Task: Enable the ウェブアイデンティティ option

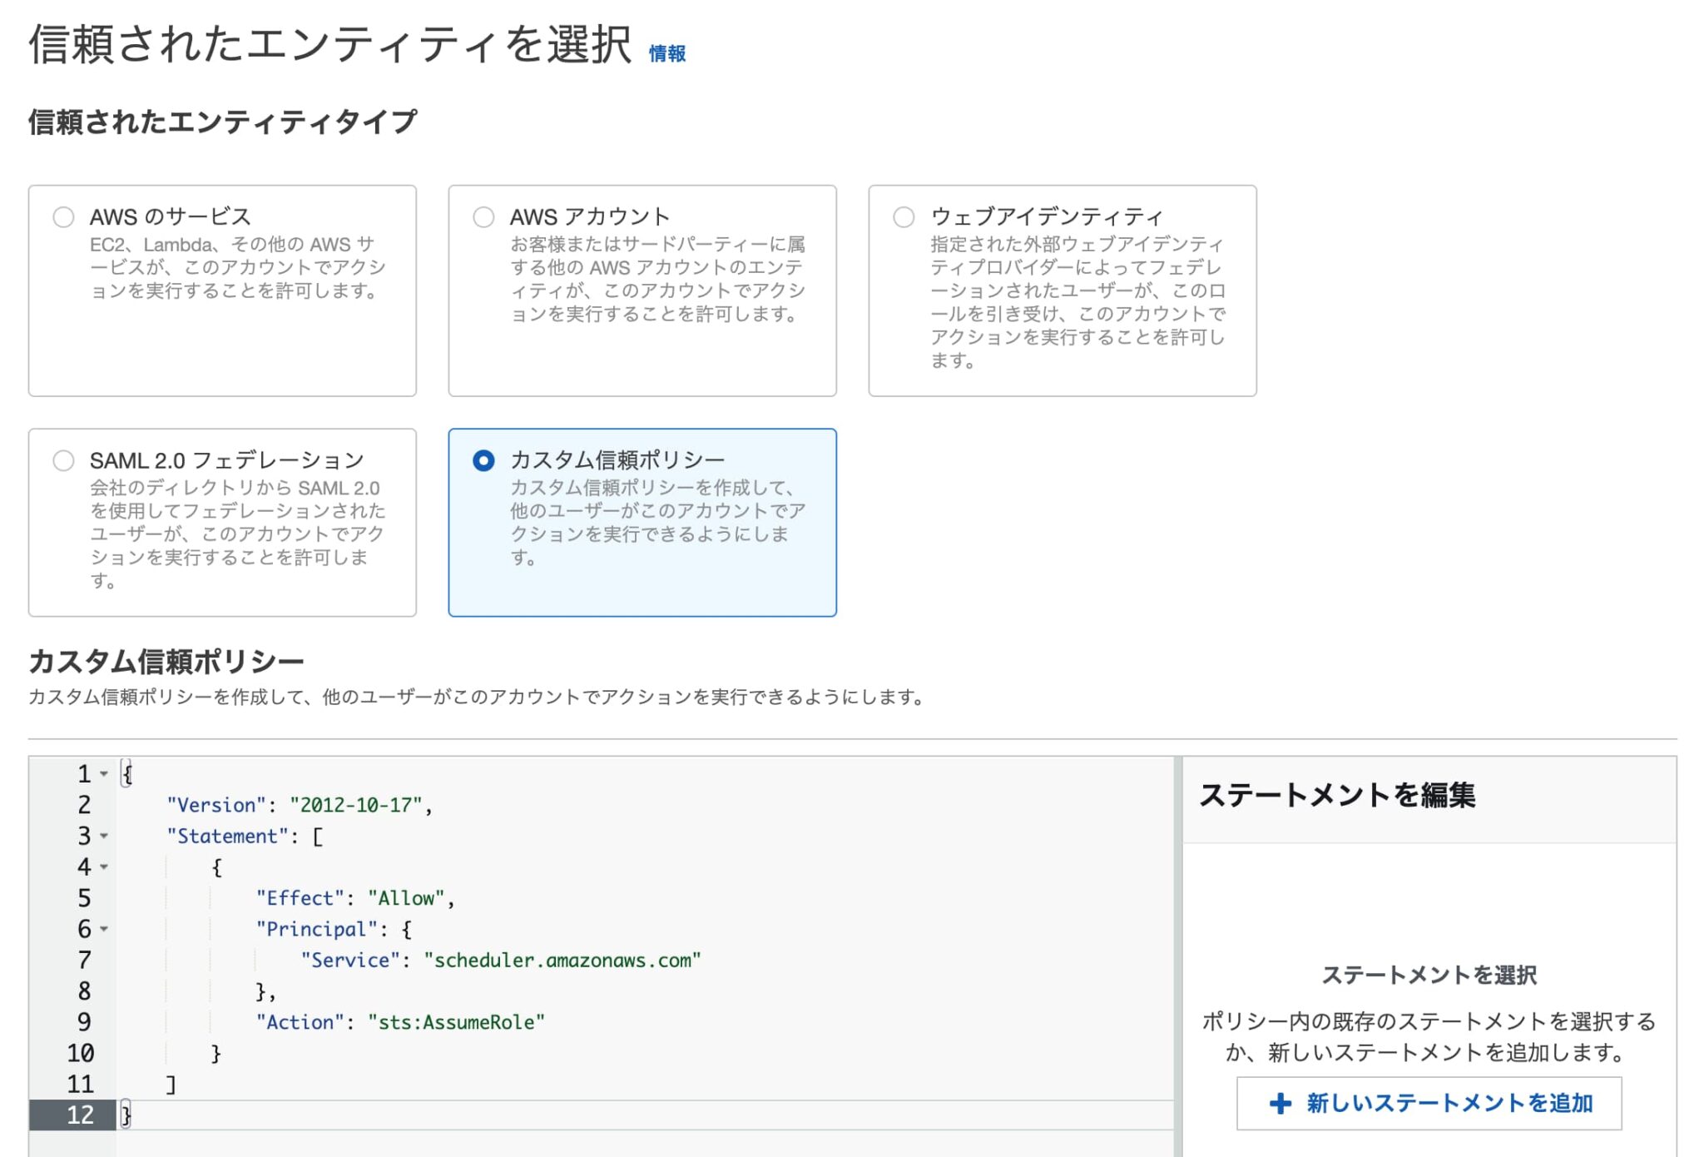Action: click(902, 217)
